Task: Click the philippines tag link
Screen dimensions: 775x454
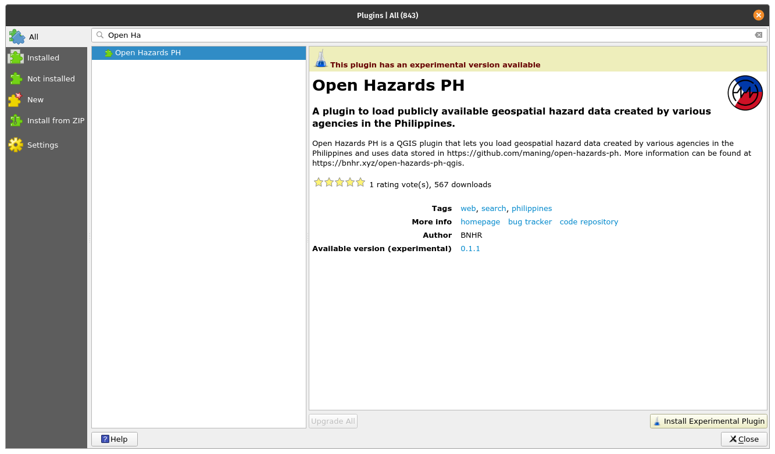Action: click(x=531, y=209)
